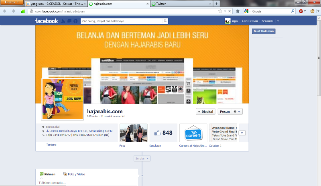Open the Foto link
This screenshot has width=321, height=186.
coord(122,145)
